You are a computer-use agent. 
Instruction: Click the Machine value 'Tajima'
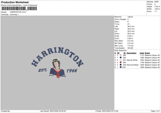coord(130,17)
